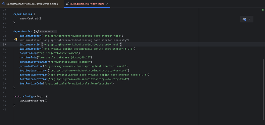This screenshot has height=125, width=265.
Task: Load Gradle changes via floating icon
Action: [x=244, y=19]
